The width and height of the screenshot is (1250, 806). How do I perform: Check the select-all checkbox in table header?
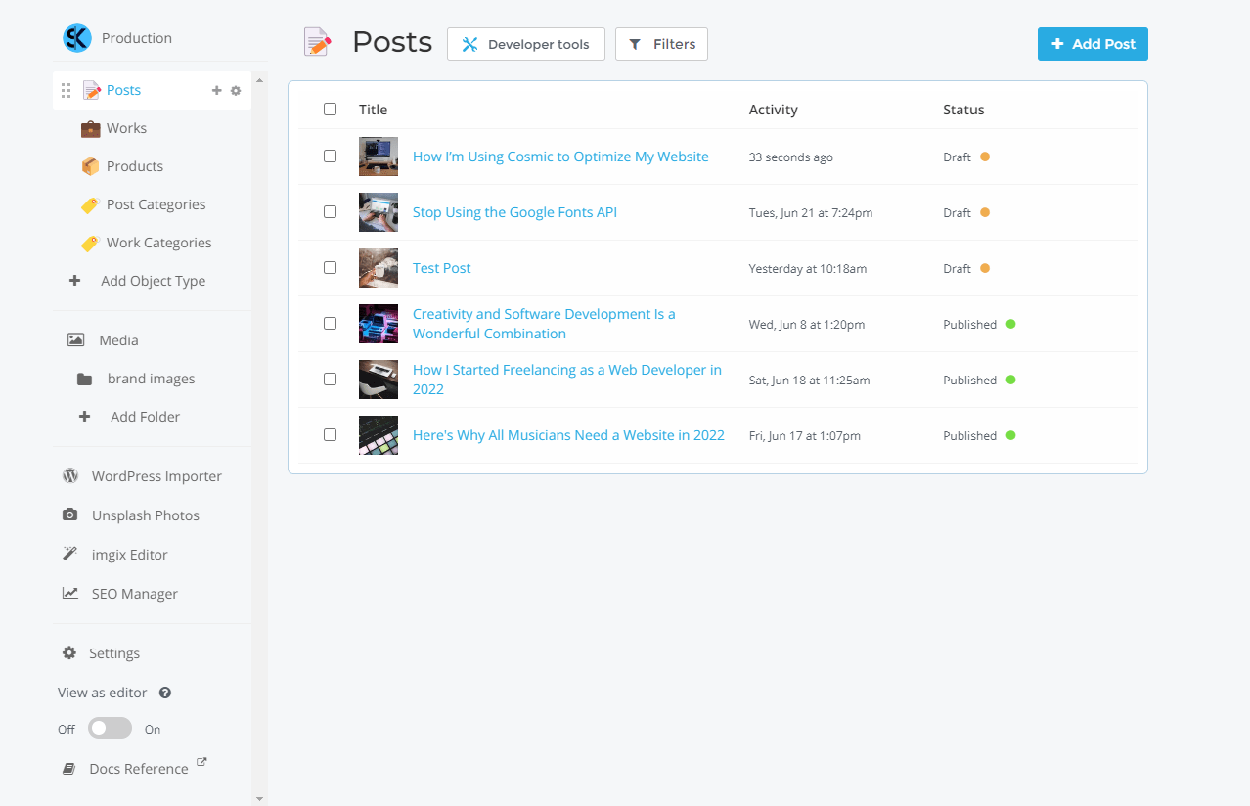coord(330,110)
